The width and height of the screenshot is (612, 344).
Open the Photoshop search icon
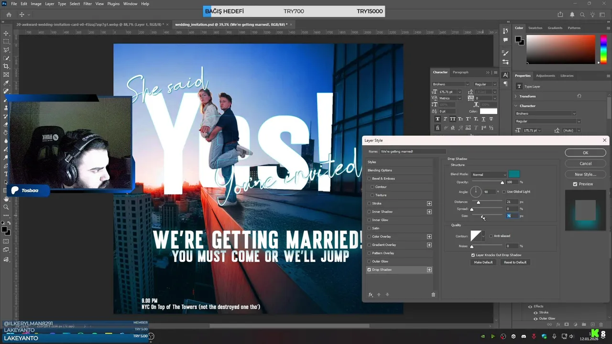[582, 15]
